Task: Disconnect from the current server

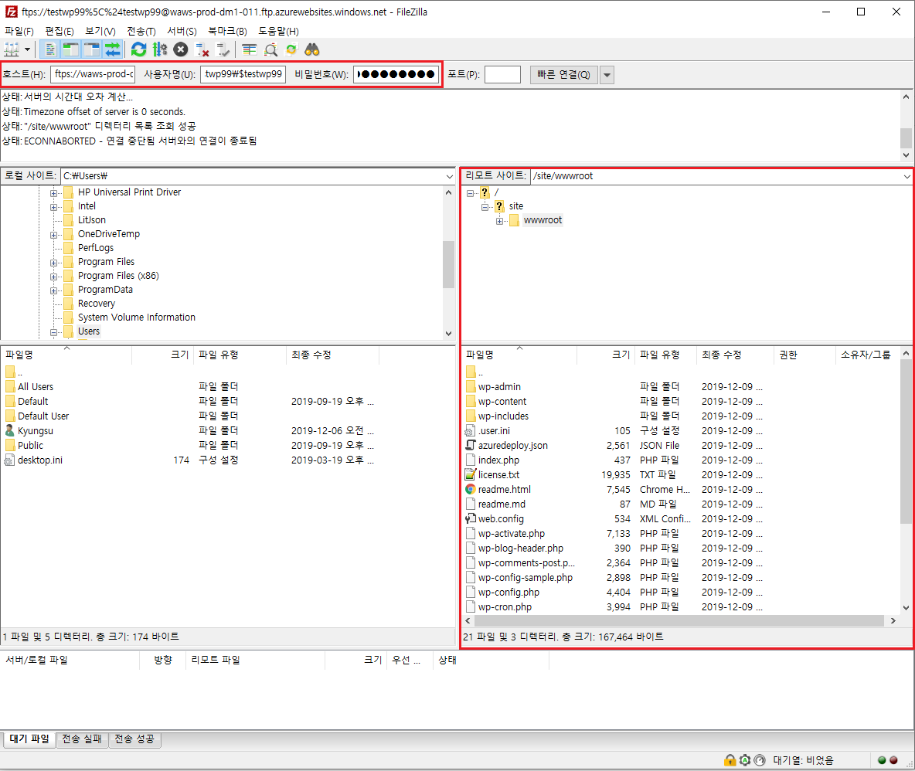Action: pyautogui.click(x=202, y=50)
